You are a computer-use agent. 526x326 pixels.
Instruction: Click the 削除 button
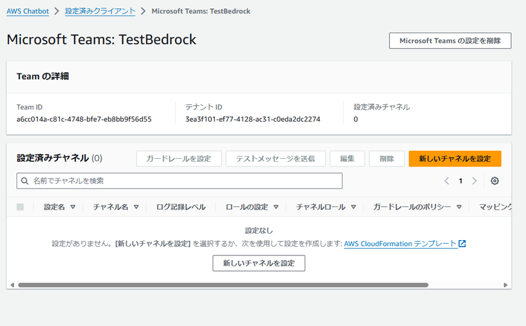pos(387,158)
